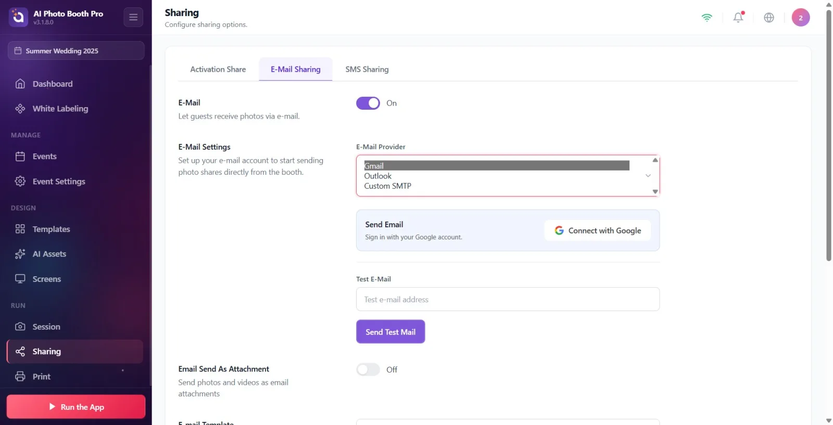This screenshot has height=425, width=833.
Task: Select Outlook in the E-Mail Provider list
Action: point(497,176)
